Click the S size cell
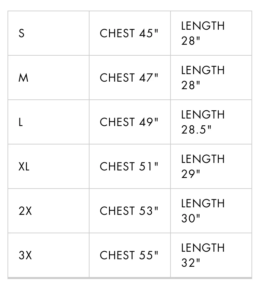 pyautogui.click(x=22, y=33)
